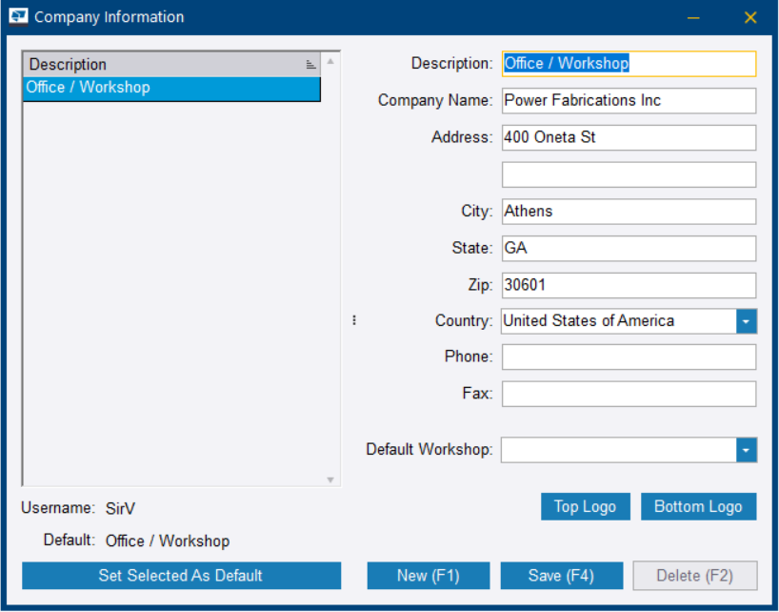Click the splitter grip dots between panels
Viewport: 779px width, 612px height.
354,321
